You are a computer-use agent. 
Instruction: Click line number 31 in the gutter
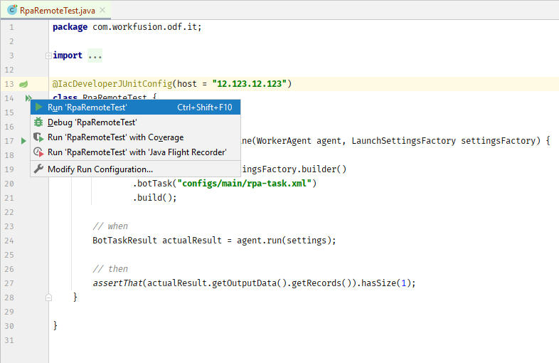(x=9, y=340)
